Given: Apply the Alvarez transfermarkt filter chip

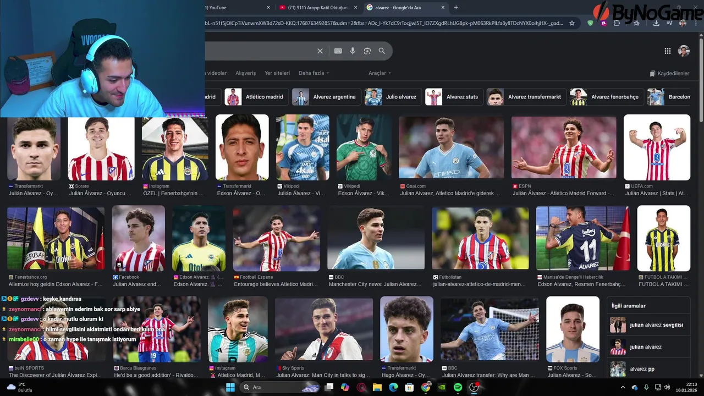Looking at the screenshot, I should [526, 97].
